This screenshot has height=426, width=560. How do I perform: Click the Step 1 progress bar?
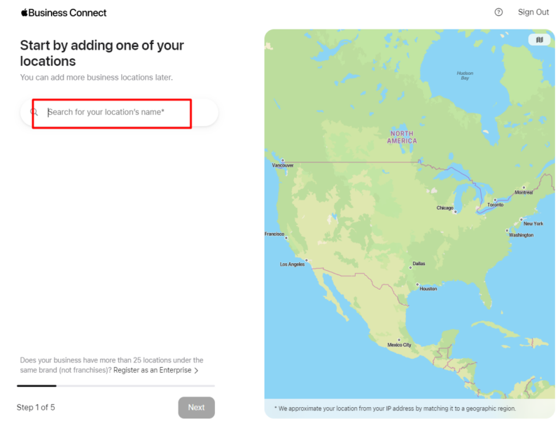point(36,385)
